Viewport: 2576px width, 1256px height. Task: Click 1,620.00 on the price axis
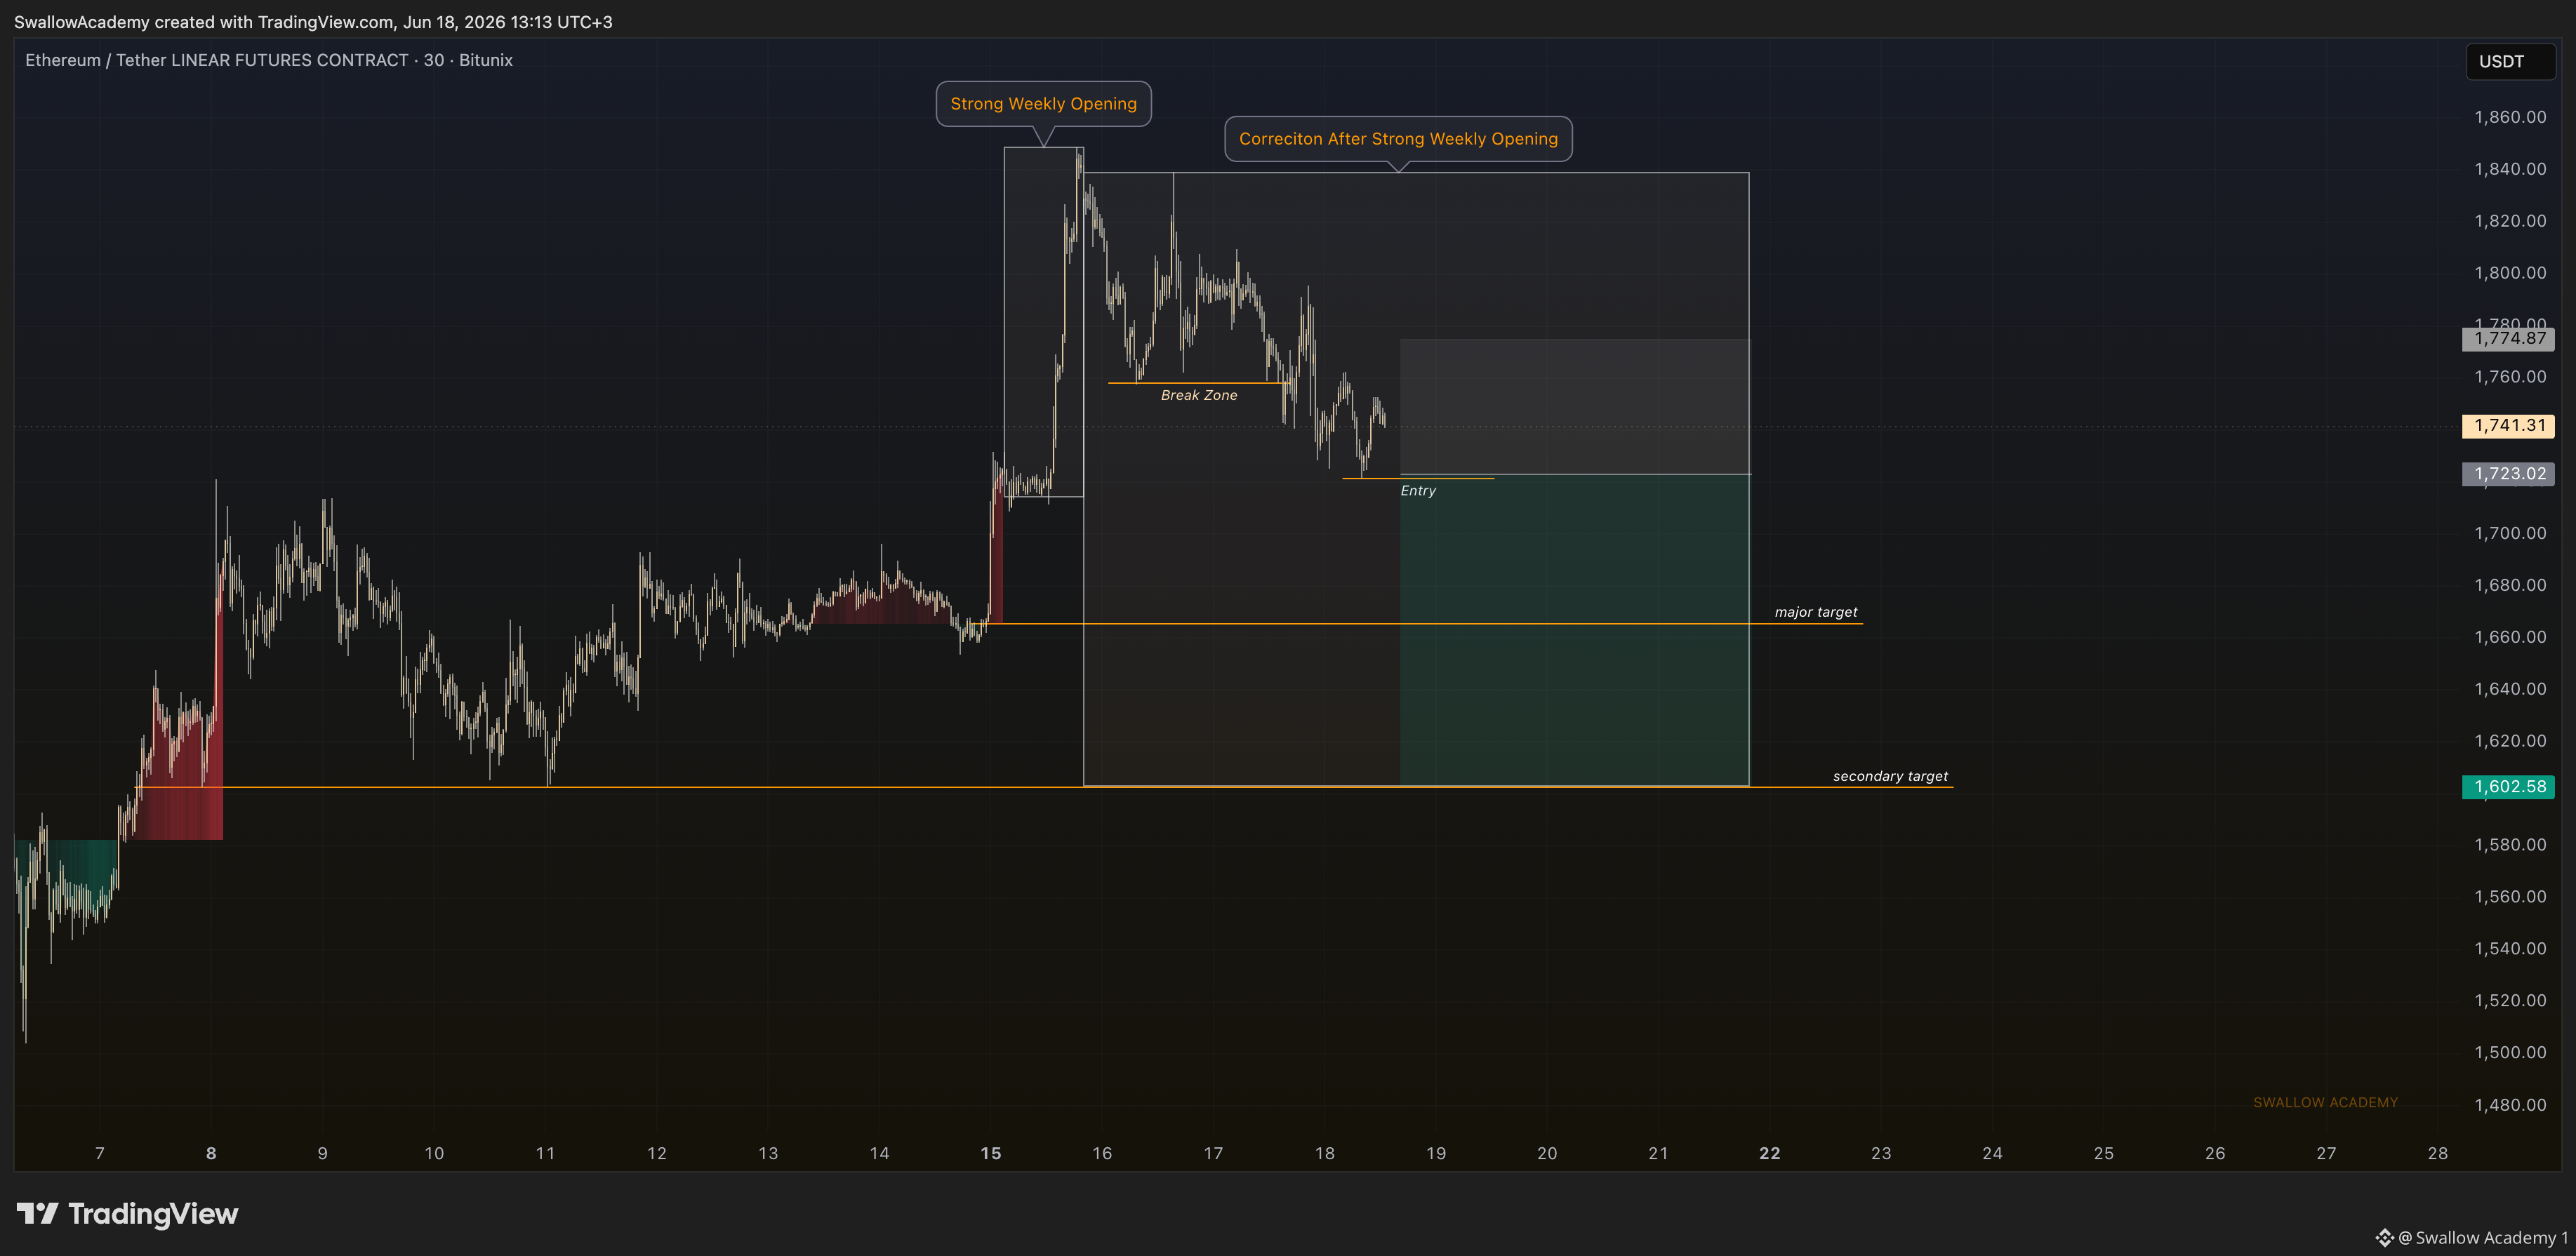tap(2510, 741)
